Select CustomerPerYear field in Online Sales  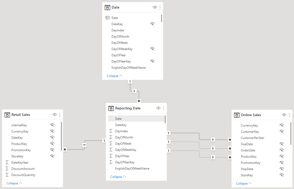point(252,138)
